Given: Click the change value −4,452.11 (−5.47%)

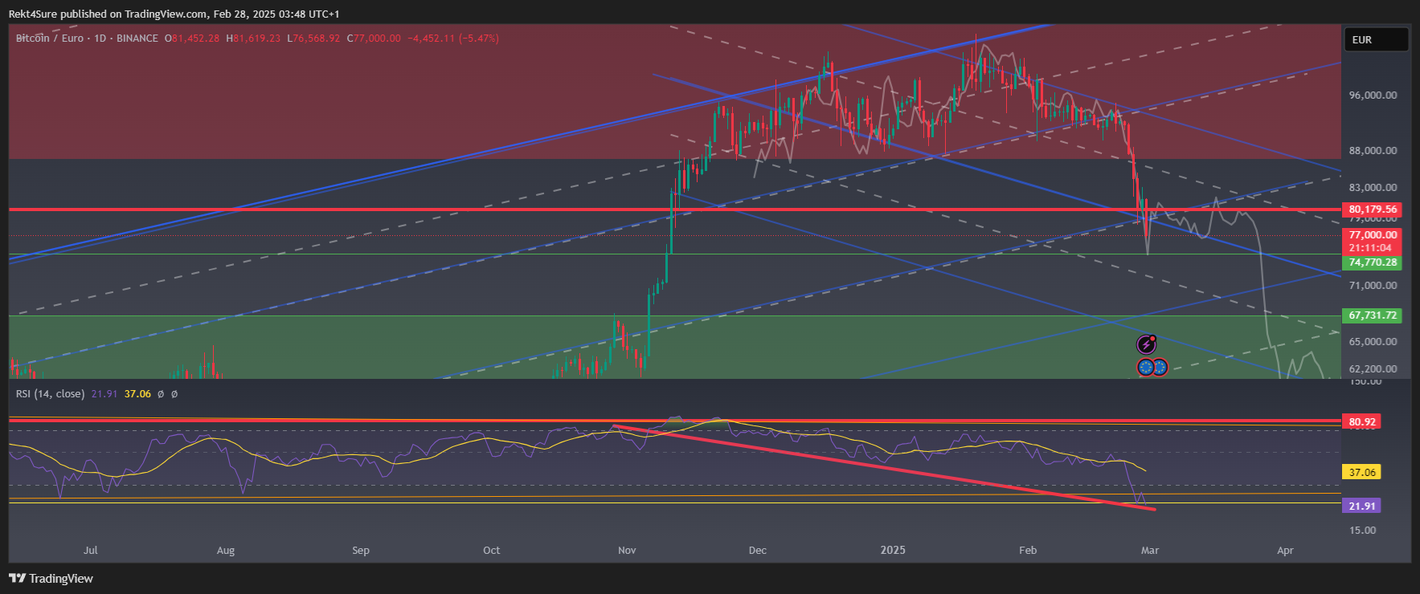Looking at the screenshot, I should click(453, 38).
